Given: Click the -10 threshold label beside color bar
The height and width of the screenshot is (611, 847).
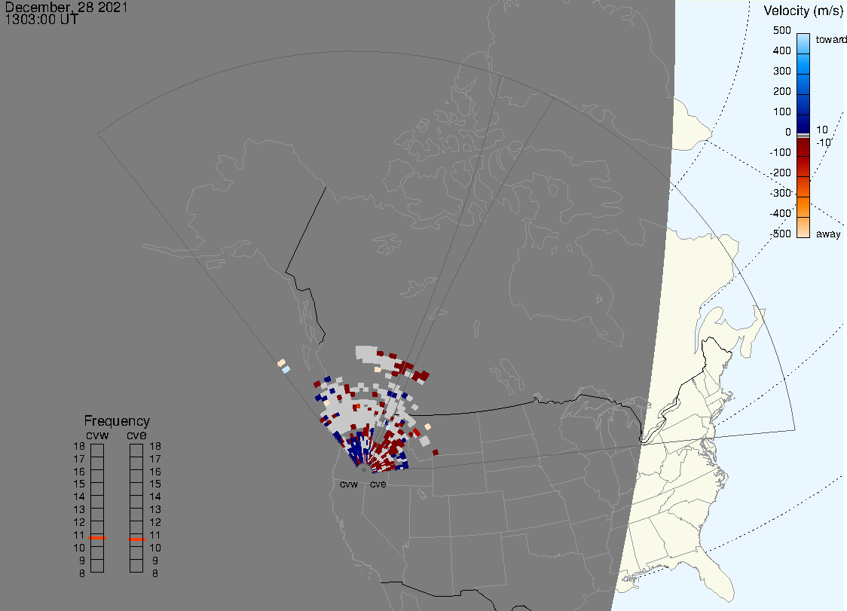Looking at the screenshot, I should (823, 142).
